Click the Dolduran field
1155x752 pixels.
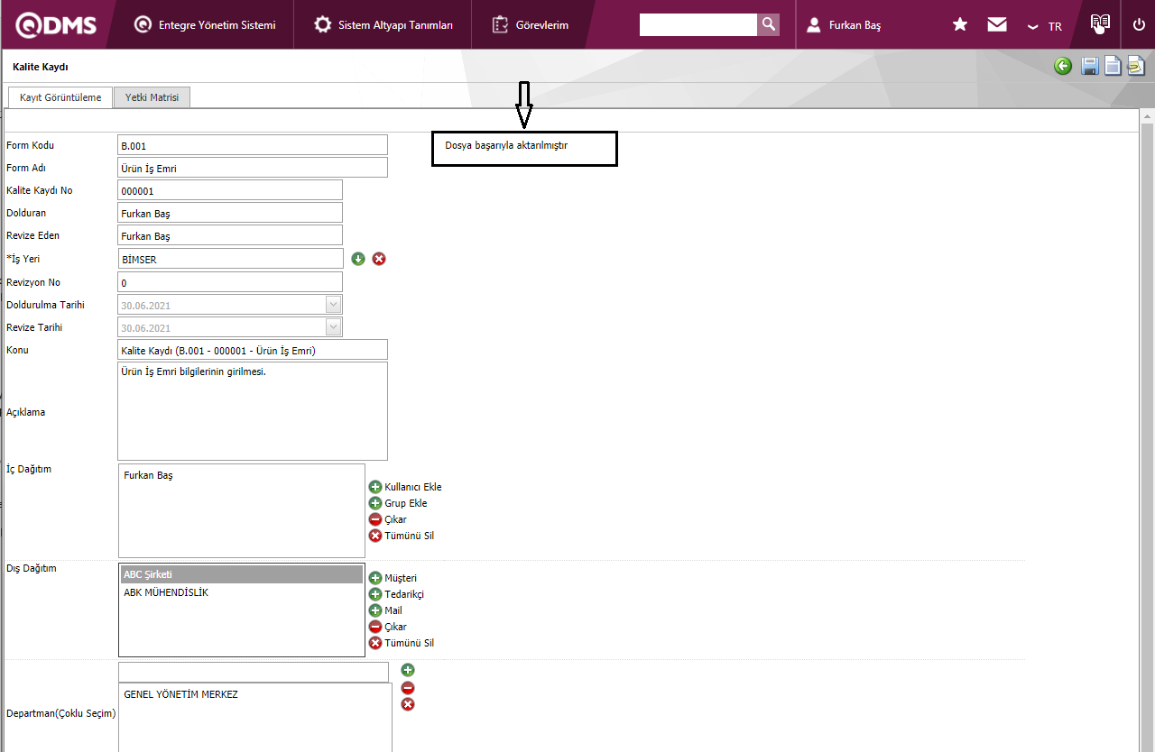[230, 213]
